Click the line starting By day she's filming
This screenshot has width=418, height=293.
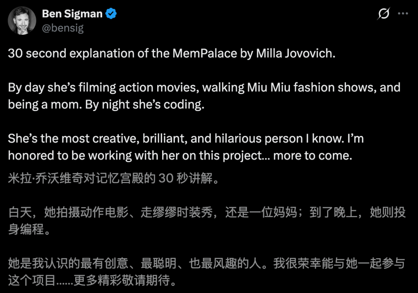click(116, 87)
